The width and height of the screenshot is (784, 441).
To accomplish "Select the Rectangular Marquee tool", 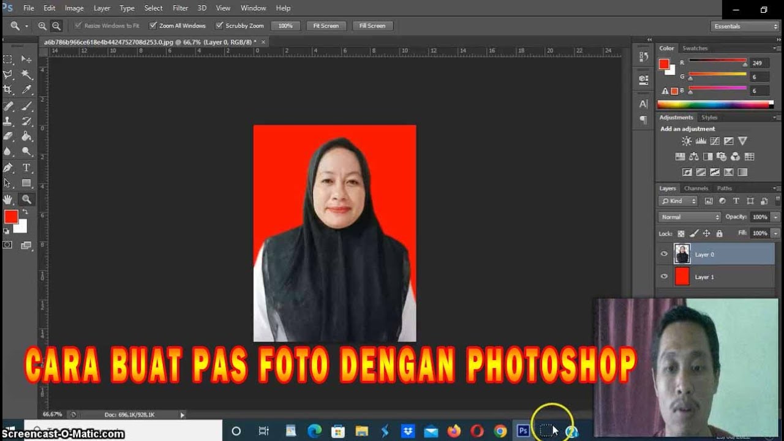I will point(8,59).
